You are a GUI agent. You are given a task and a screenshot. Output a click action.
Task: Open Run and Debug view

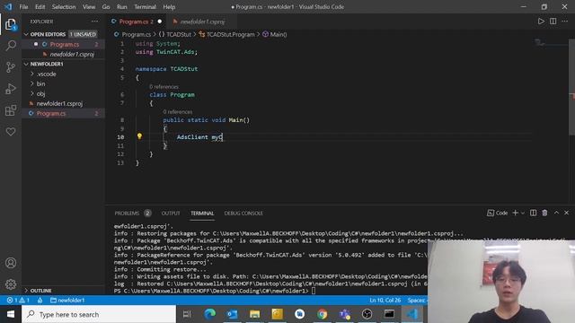pyautogui.click(x=11, y=89)
